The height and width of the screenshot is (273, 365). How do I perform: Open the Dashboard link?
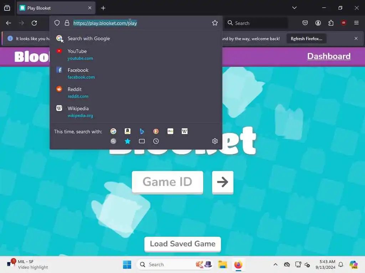point(329,56)
